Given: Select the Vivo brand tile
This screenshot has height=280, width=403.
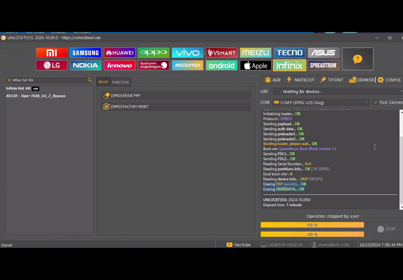Looking at the screenshot, I should 187,53.
